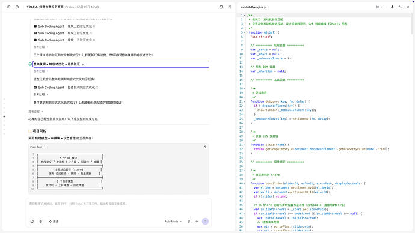Image resolution: width=415 pixels, height=233 pixels.
Task: Open the grid layout icon in editor header
Action: point(377,7)
